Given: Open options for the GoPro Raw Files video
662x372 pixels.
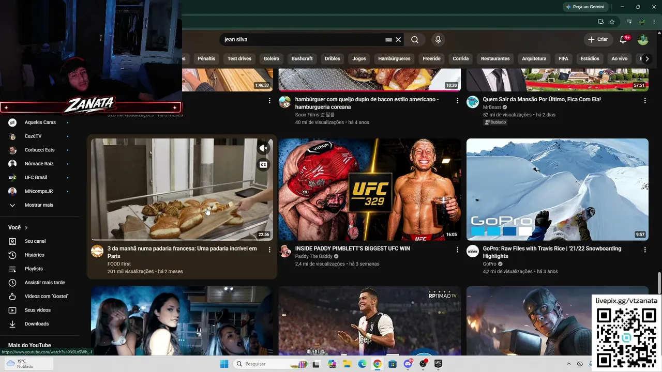Looking at the screenshot, I should click(645, 250).
